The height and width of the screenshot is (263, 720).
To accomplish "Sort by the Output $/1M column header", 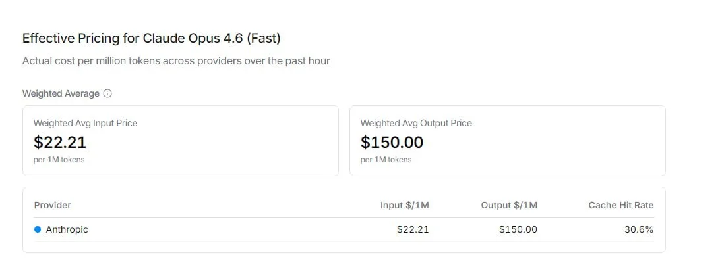I will click(x=509, y=205).
